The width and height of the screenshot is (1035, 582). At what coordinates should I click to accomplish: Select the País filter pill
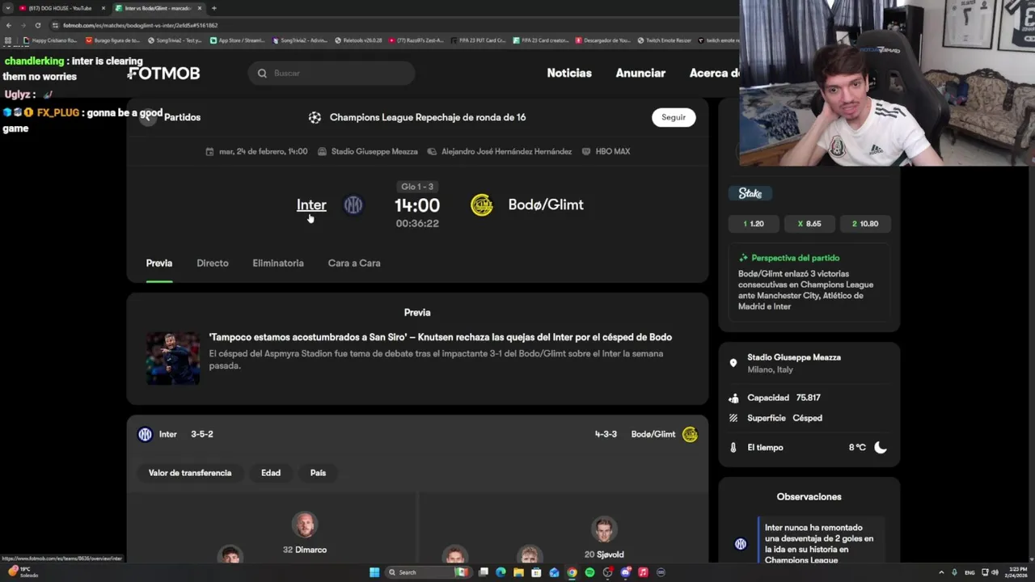[x=318, y=473]
